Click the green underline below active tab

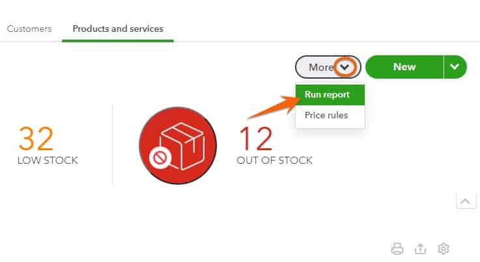pos(118,40)
